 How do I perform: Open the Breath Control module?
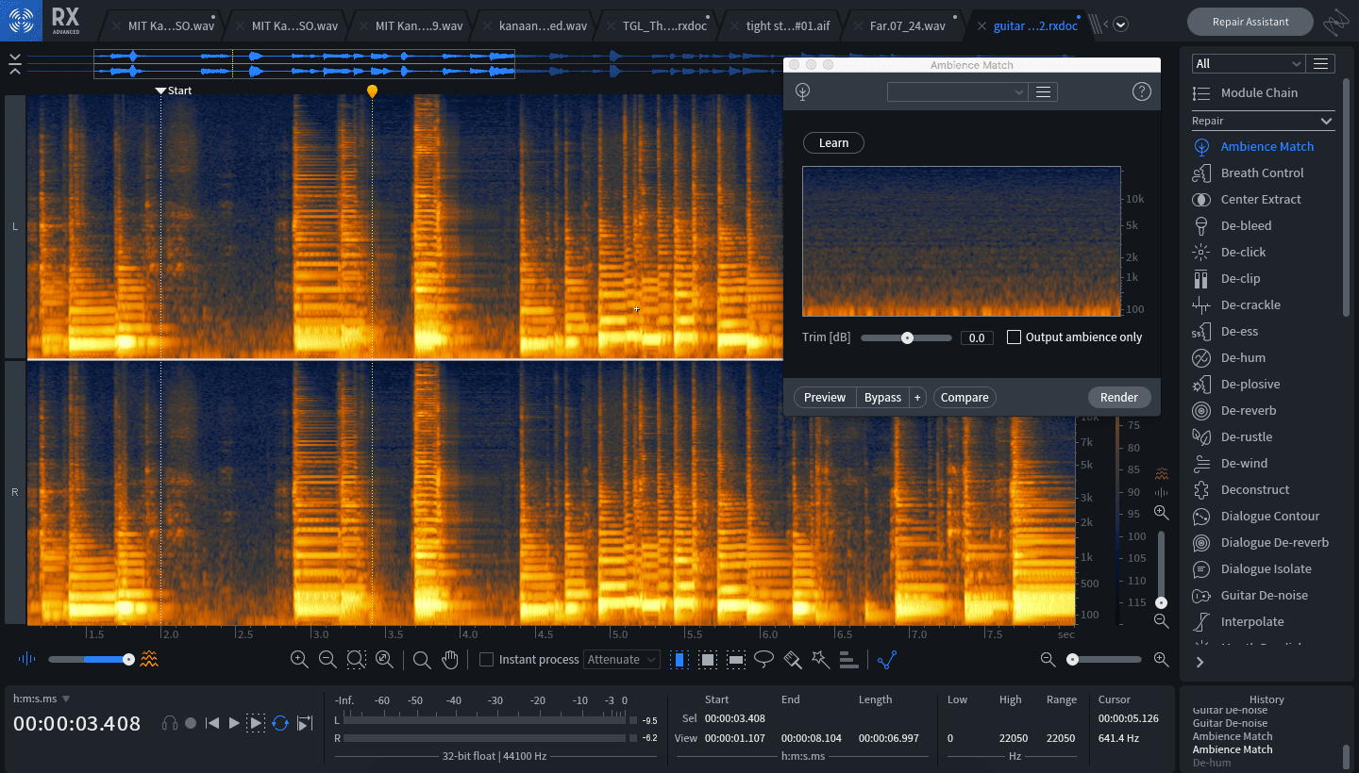point(1262,173)
